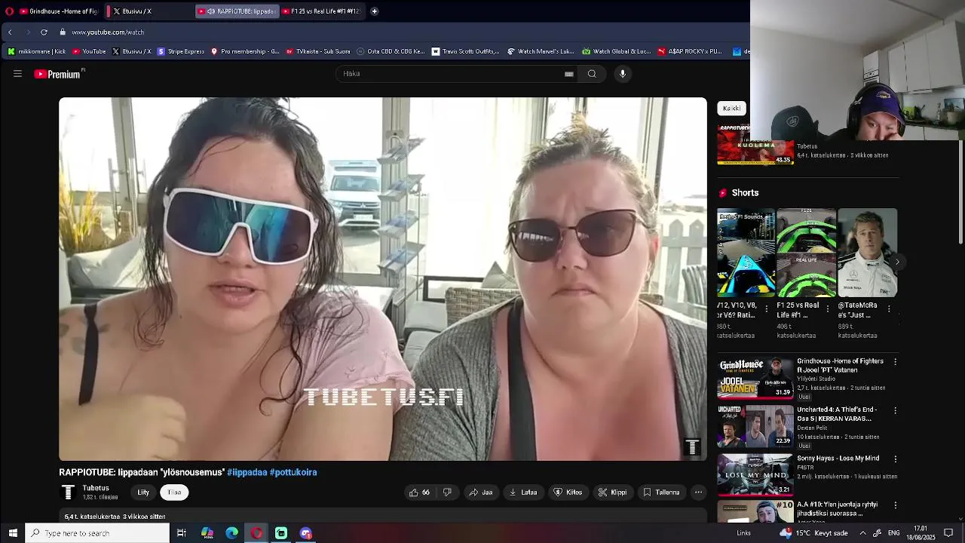Click the ENG language indicator
The image size is (965, 543).
coord(894,533)
